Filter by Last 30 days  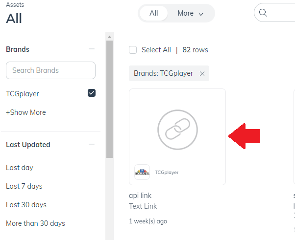coord(26,205)
